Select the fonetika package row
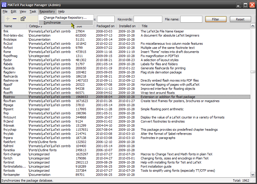The width and height of the screenshot is (257, 184). 127,150
